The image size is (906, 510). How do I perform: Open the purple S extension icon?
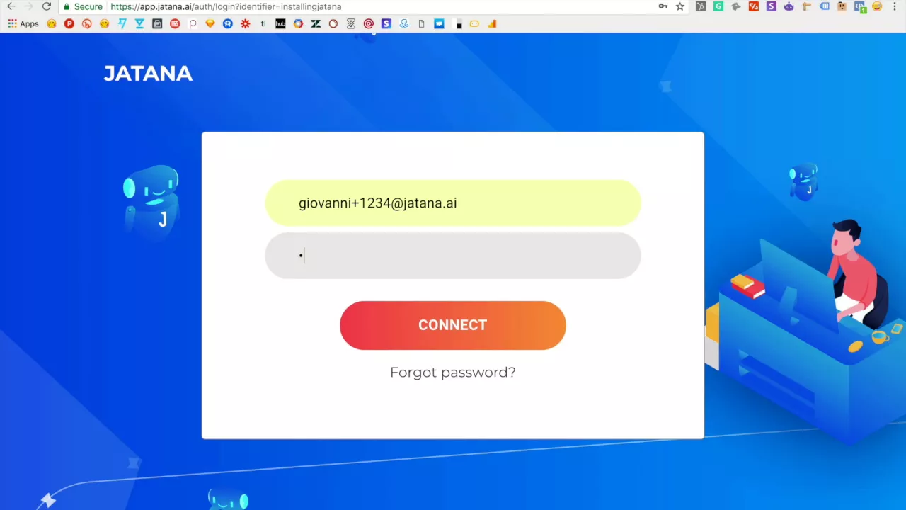[772, 6]
